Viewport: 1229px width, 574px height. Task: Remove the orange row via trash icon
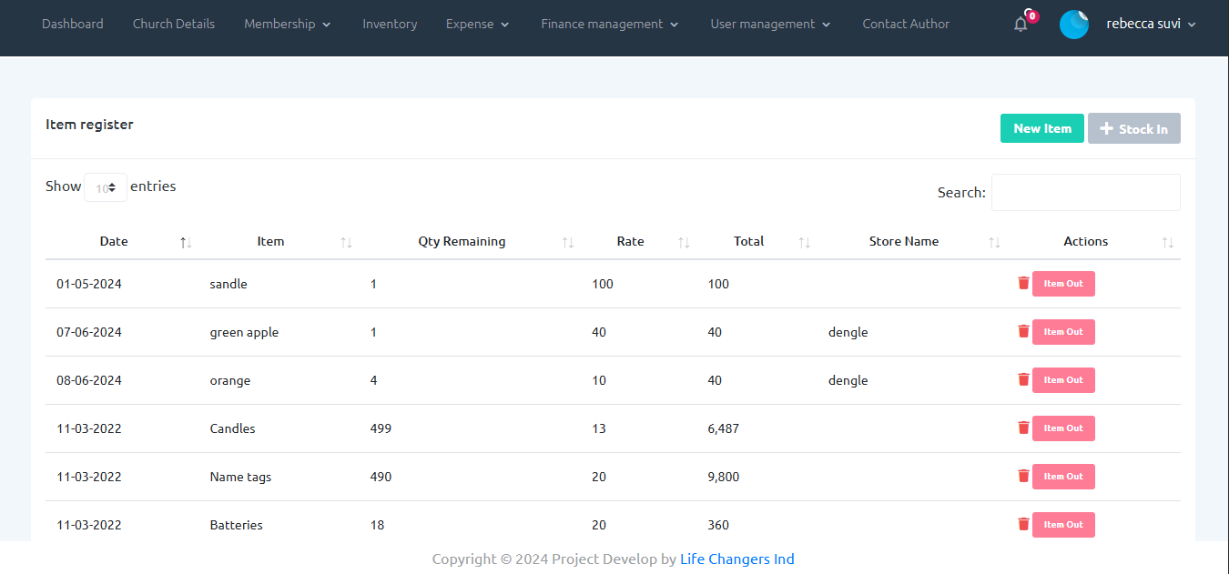[1023, 379]
